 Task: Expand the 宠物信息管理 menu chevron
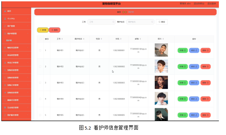[28, 70]
